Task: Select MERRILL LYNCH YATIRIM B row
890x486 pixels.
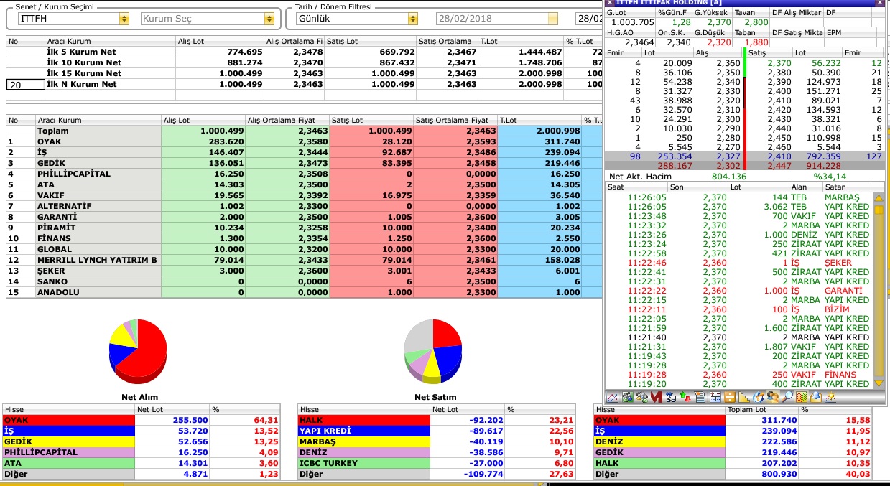Action: 305,260
